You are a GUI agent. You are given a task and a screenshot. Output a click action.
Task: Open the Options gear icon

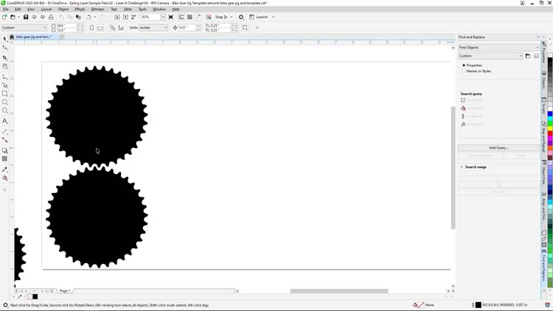point(241,17)
